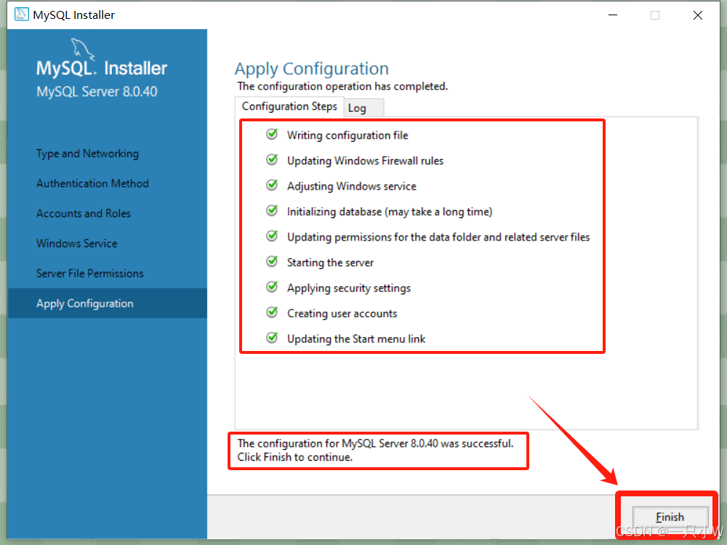The width and height of the screenshot is (727, 545).
Task: Switch to the Log tab
Action: 363,108
